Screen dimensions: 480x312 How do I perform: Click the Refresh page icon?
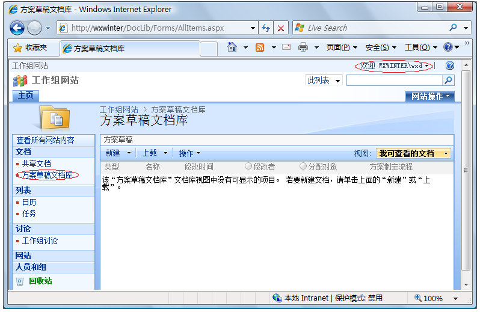(266, 28)
